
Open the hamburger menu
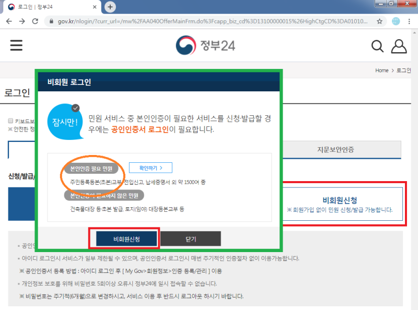point(16,45)
